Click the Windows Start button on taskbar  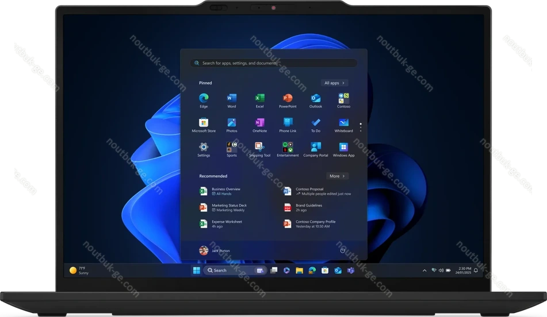pos(196,270)
